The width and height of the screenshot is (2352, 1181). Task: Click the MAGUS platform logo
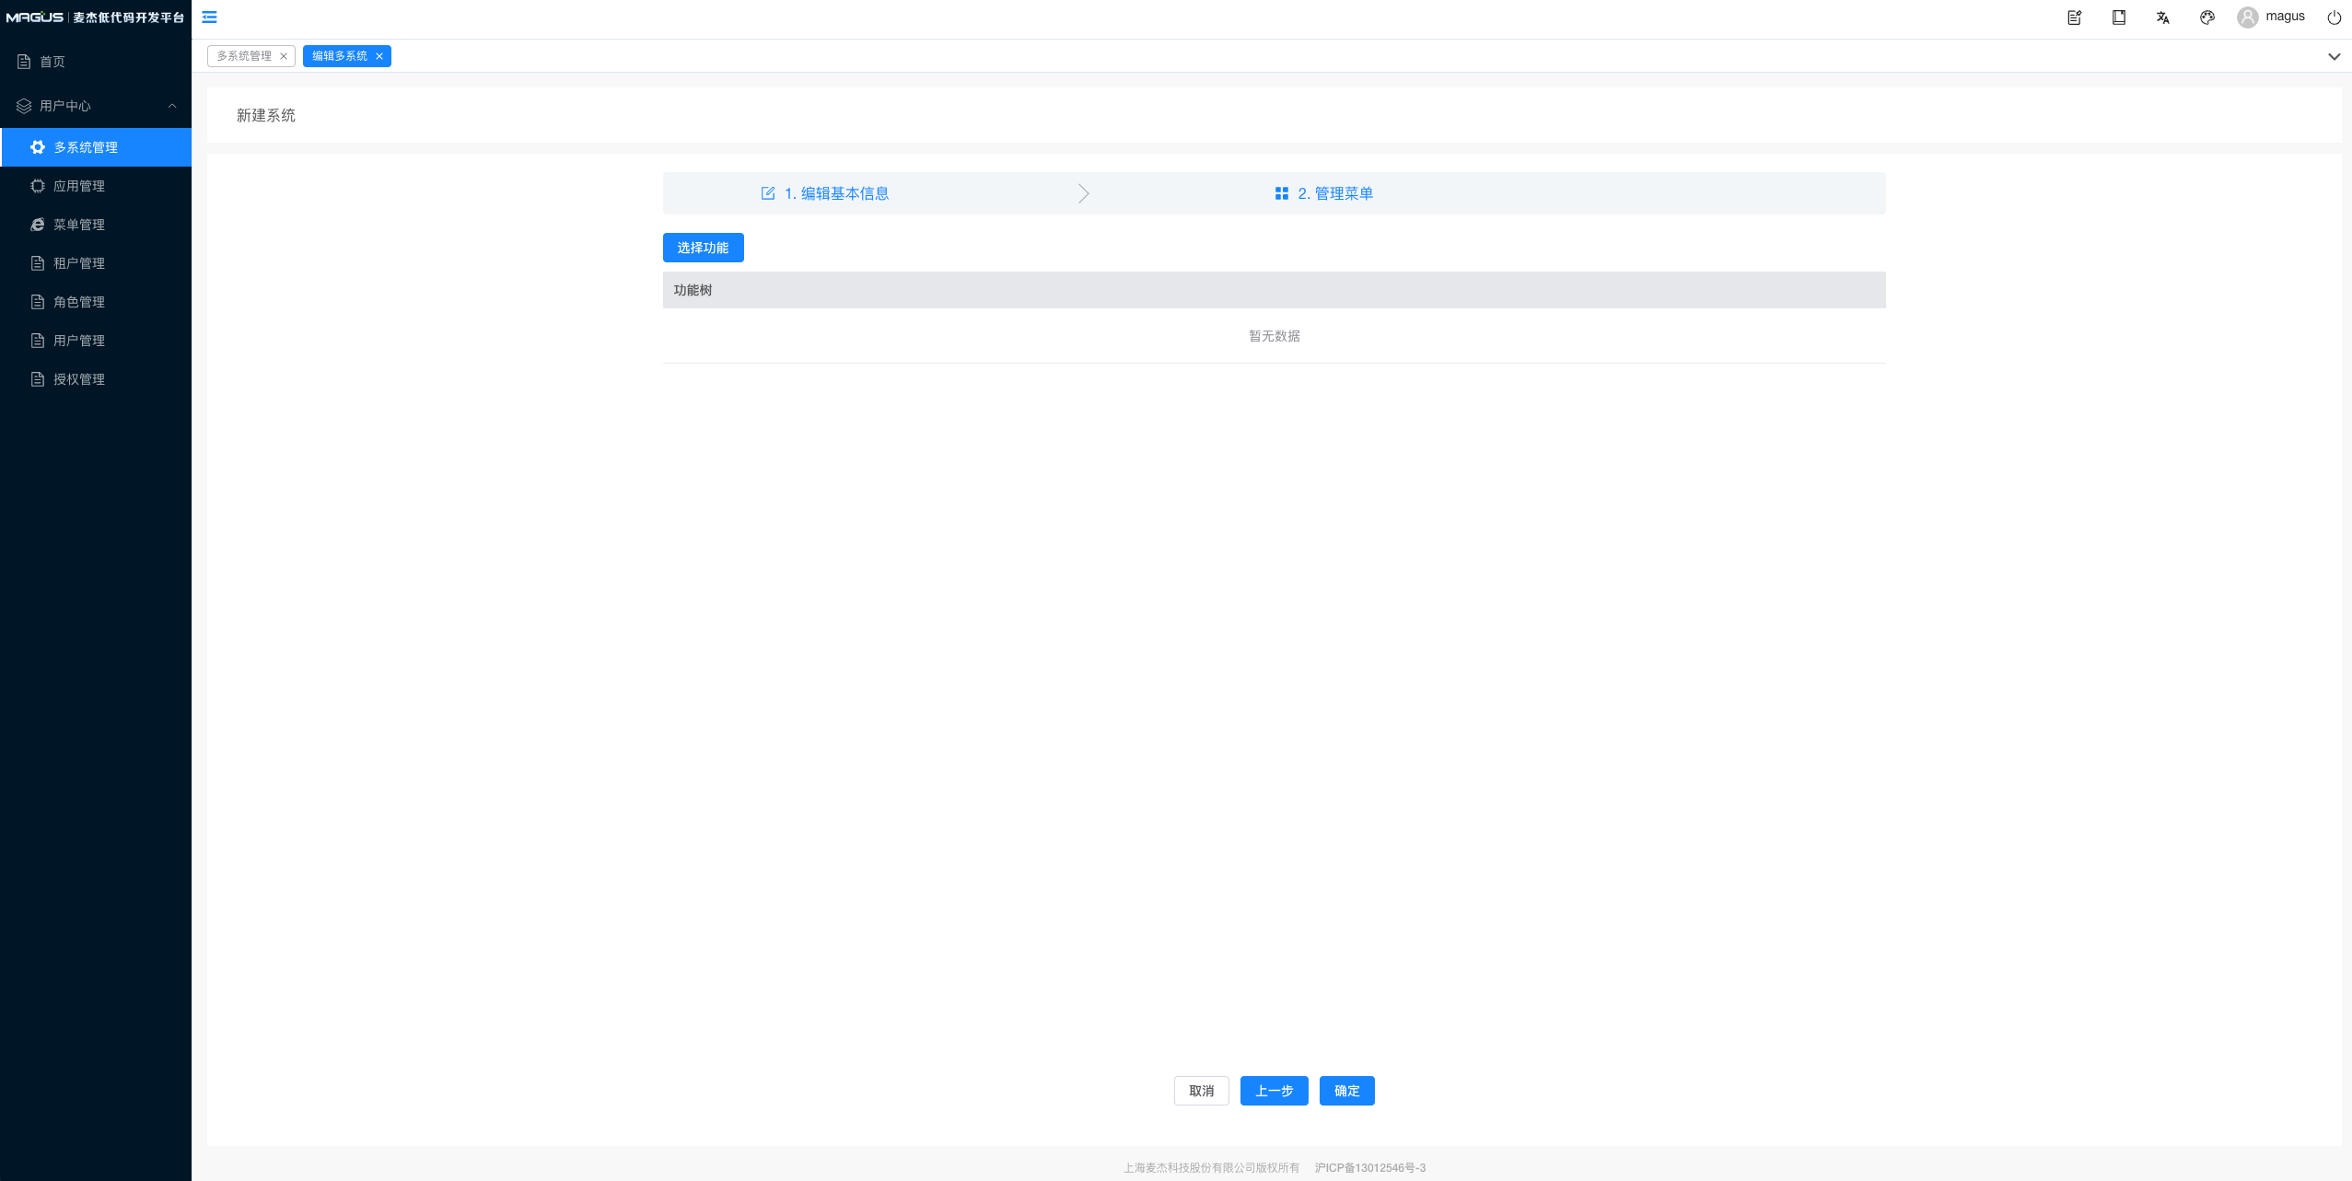(x=95, y=17)
